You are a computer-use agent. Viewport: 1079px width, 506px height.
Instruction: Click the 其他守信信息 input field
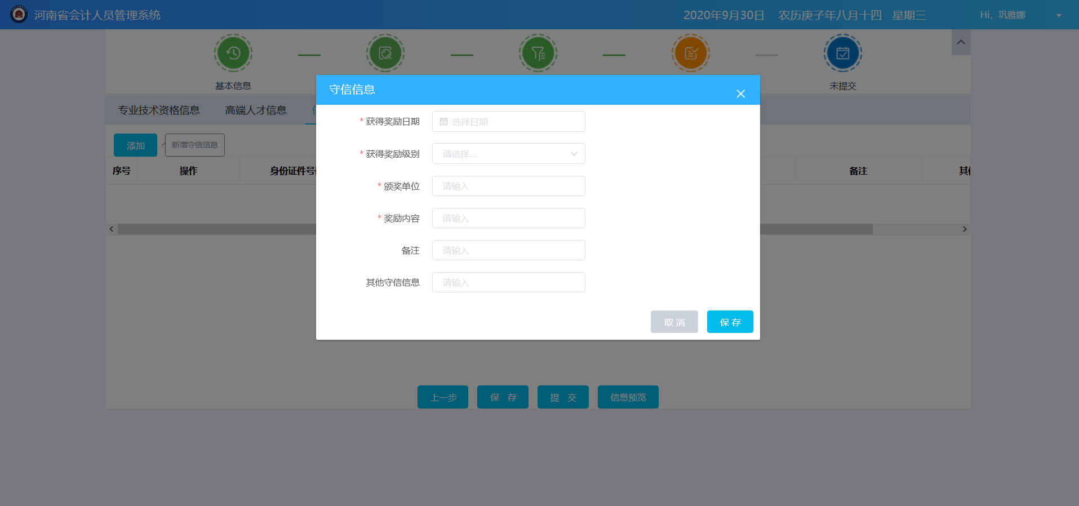(508, 283)
